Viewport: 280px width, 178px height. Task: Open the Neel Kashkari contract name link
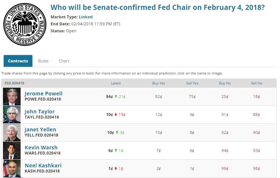[43, 166]
